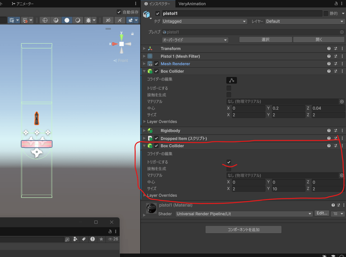Click the 選択 prefab button
The image size is (346, 257).
coord(265,39)
